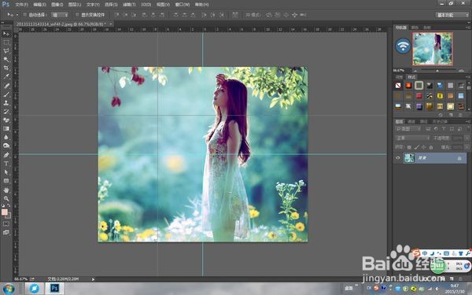Screen dimensions: 472x295
Task: Select the Hand tool
Action: (x=6, y=190)
